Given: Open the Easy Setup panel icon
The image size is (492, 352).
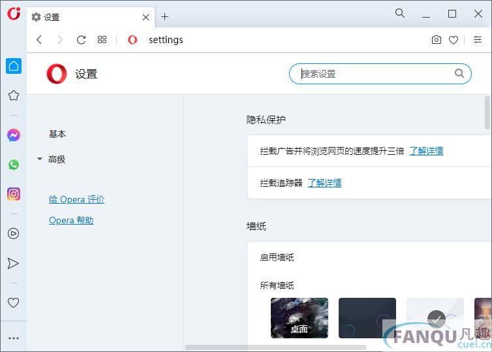Looking at the screenshot, I should [478, 40].
